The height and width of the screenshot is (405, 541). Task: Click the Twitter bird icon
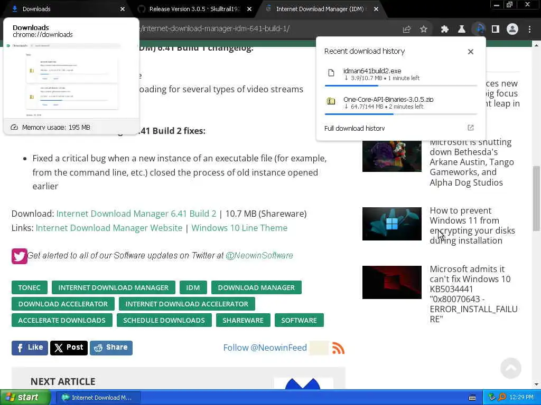pos(20,256)
